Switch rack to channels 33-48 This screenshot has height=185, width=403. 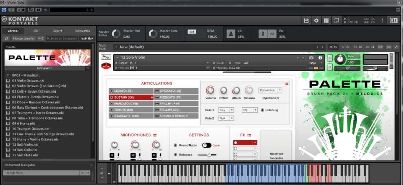[357, 47]
